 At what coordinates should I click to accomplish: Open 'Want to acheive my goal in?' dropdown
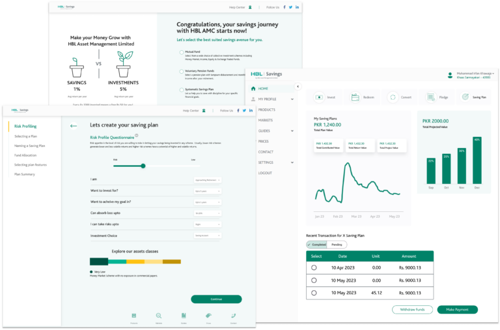(208, 202)
